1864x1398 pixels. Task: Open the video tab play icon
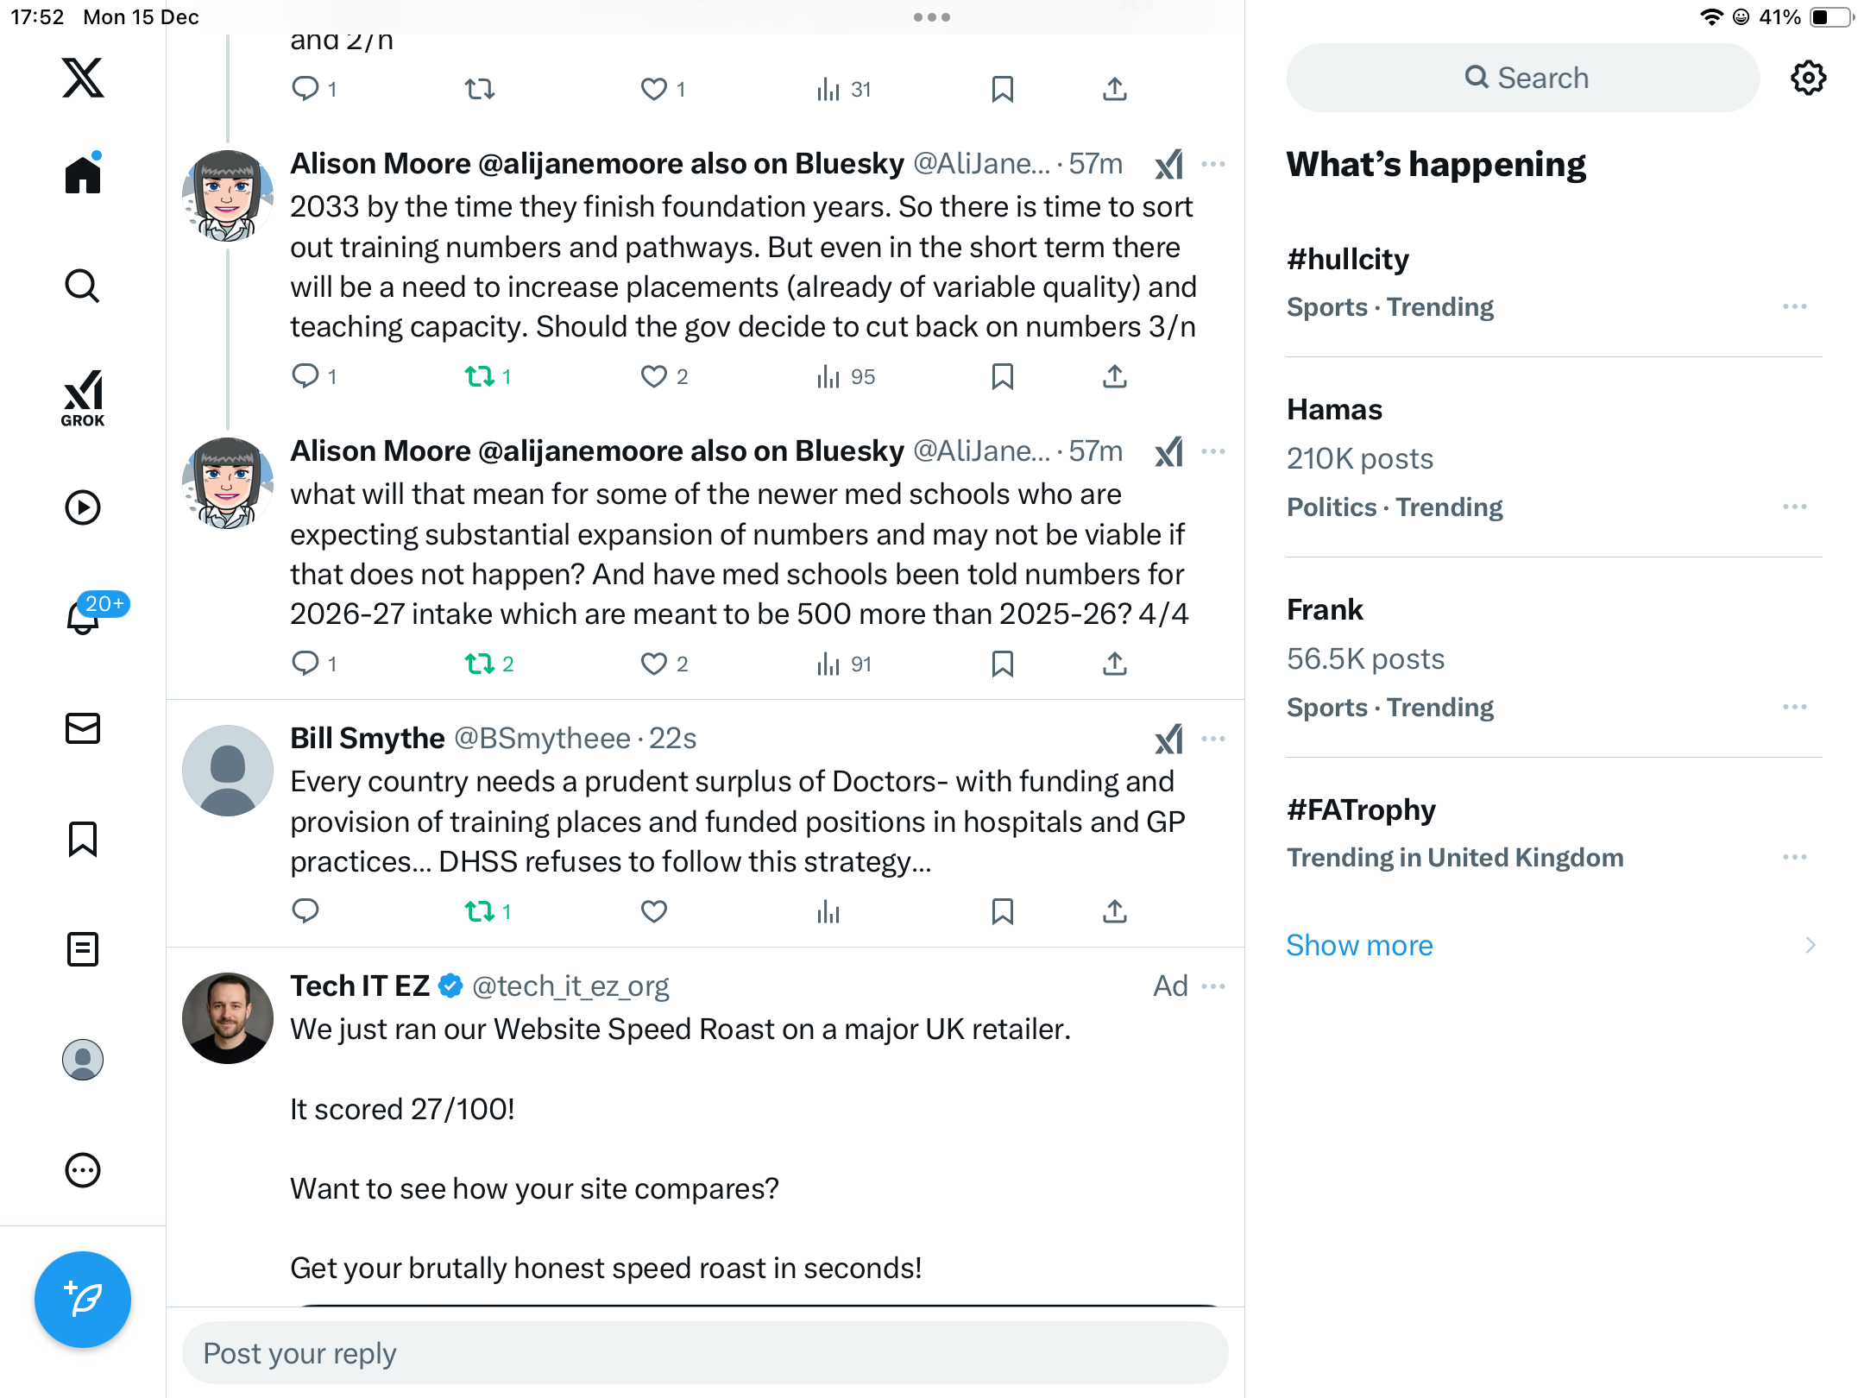tap(83, 507)
